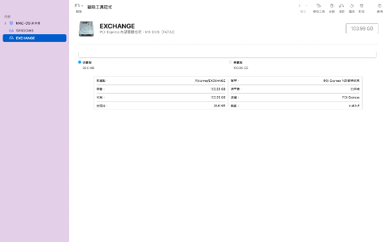Click the plus add-volume icon
The height and width of the screenshot is (242, 387).
click(300, 6)
